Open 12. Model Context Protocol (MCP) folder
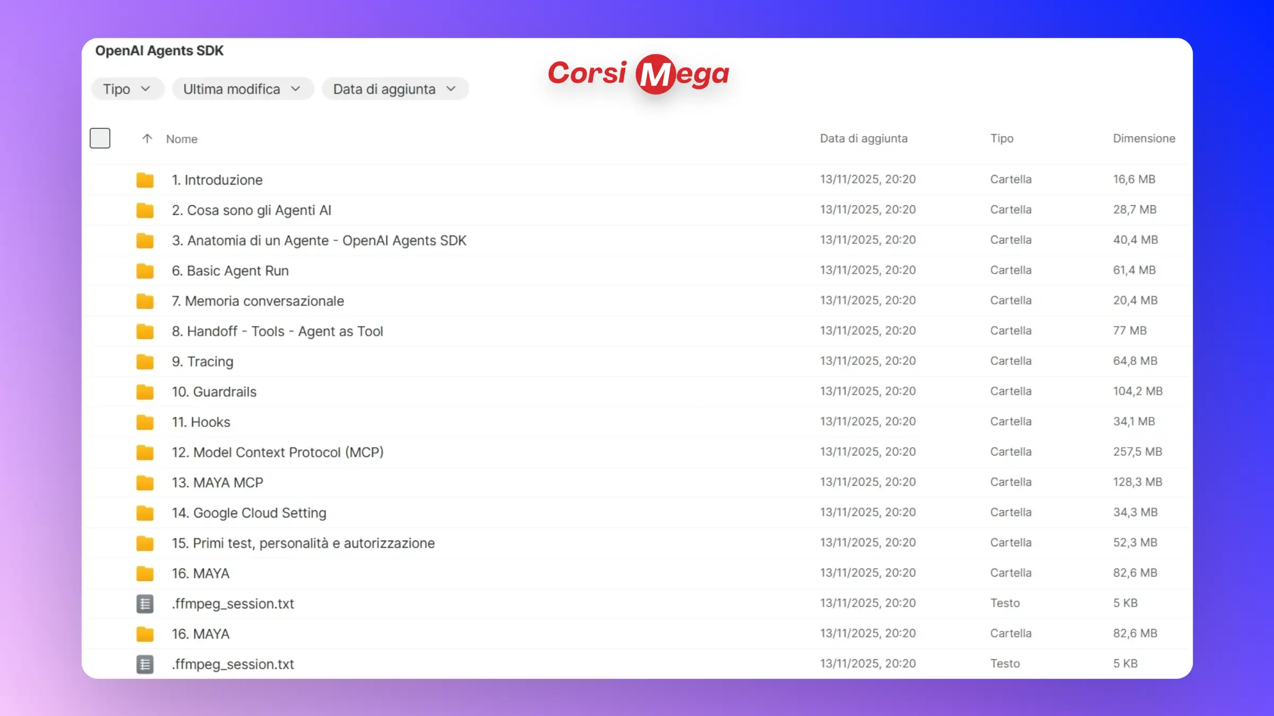This screenshot has height=716, width=1274. click(277, 452)
